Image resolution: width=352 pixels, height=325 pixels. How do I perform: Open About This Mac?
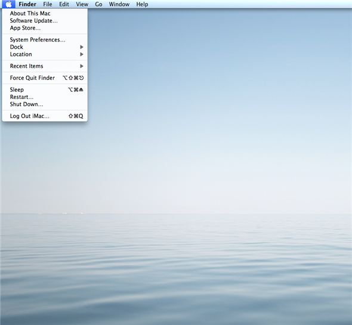tap(45, 14)
